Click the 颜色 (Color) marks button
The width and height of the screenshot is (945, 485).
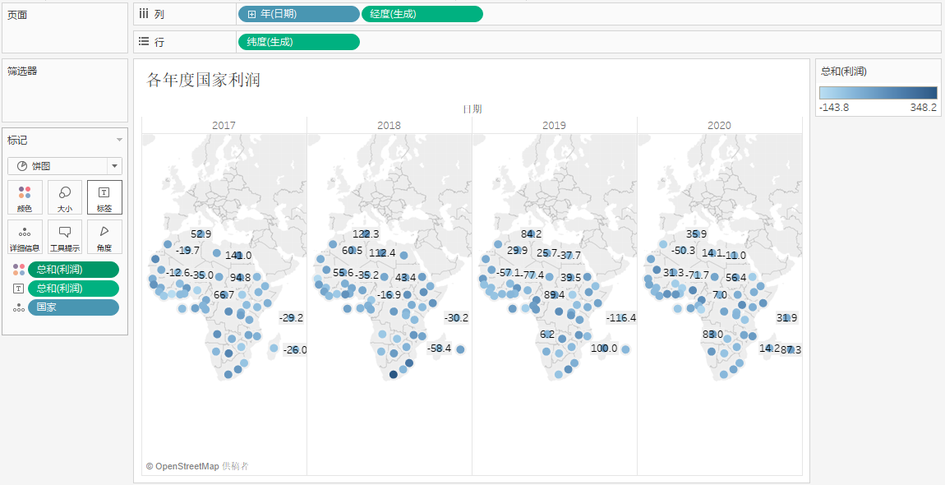click(25, 197)
